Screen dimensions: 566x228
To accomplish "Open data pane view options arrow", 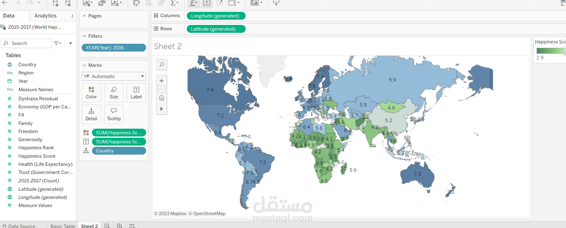I will (x=70, y=43).
